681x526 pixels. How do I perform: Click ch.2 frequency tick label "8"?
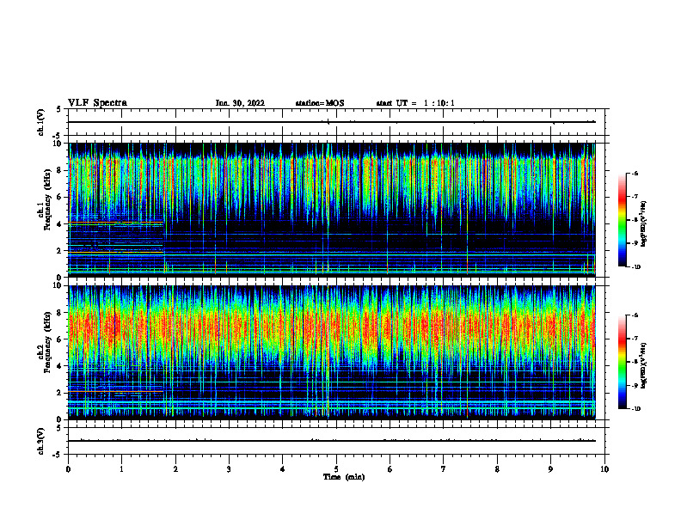point(60,313)
